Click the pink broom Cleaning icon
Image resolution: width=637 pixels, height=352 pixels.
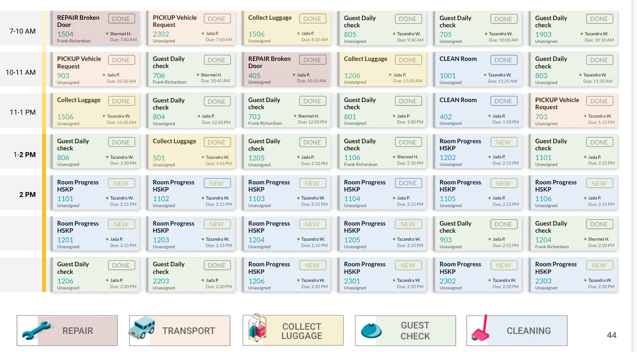pyautogui.click(x=480, y=329)
